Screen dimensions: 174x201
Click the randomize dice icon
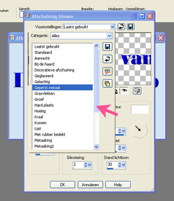coord(137,91)
